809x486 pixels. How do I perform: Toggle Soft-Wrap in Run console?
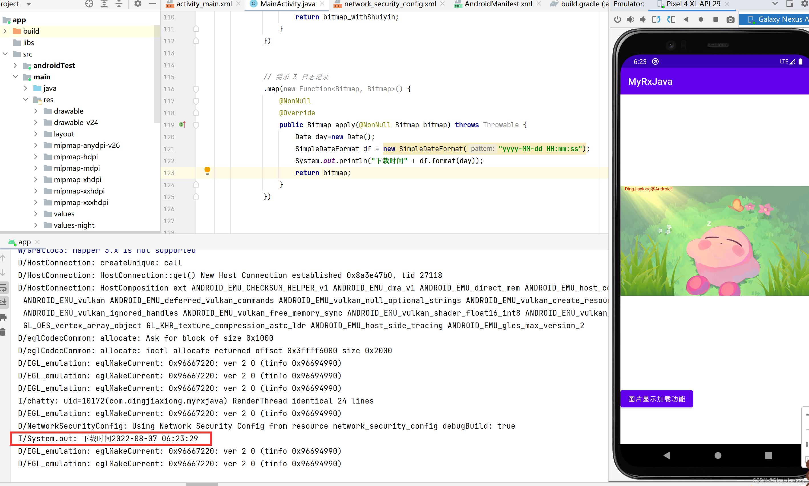pyautogui.click(x=3, y=288)
